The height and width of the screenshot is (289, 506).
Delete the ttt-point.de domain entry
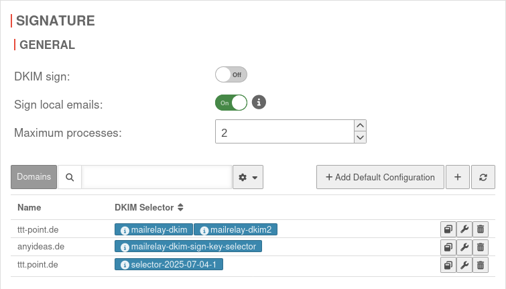[480, 229]
